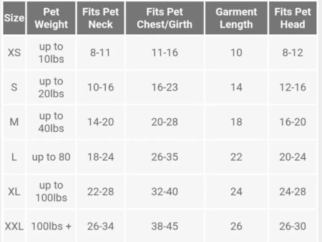Image resolution: width=322 pixels, height=242 pixels.
Task: Select the '100lbs +' weight cell
Action: coord(51,227)
